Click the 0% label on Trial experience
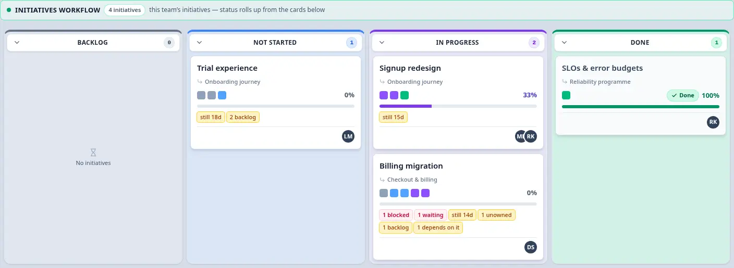Image resolution: width=734 pixels, height=268 pixels. point(349,95)
